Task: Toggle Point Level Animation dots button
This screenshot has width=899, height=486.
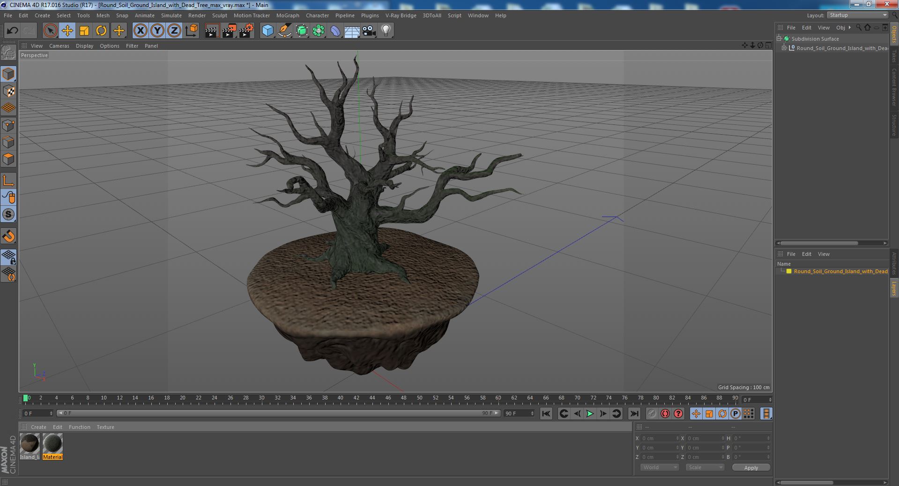Action: (748, 413)
